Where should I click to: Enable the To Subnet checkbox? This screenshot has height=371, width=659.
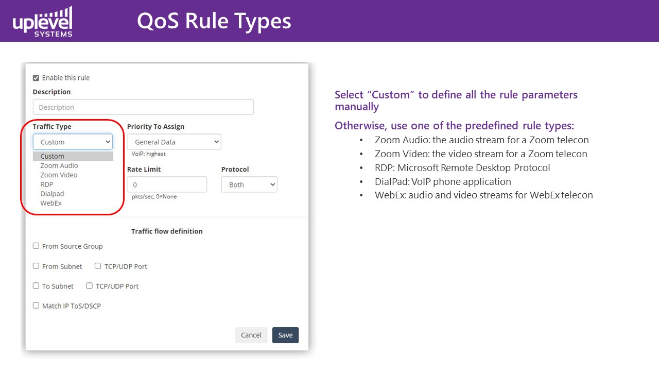click(x=36, y=285)
